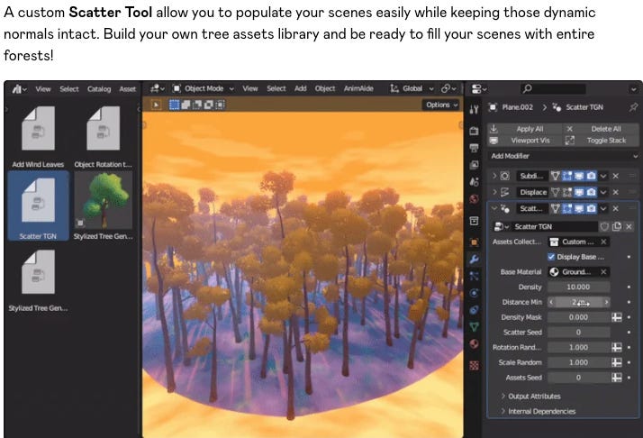Open the viewport Add menu
The width and height of the screenshot is (643, 438).
pos(300,88)
